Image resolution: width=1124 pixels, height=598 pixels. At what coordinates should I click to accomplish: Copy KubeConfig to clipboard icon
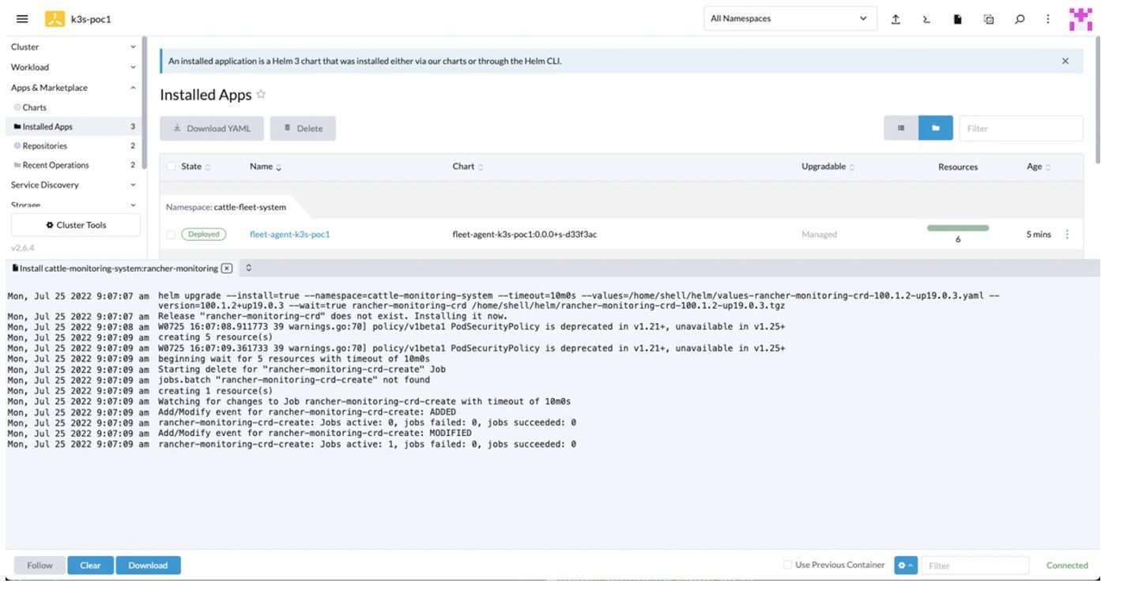tap(988, 19)
